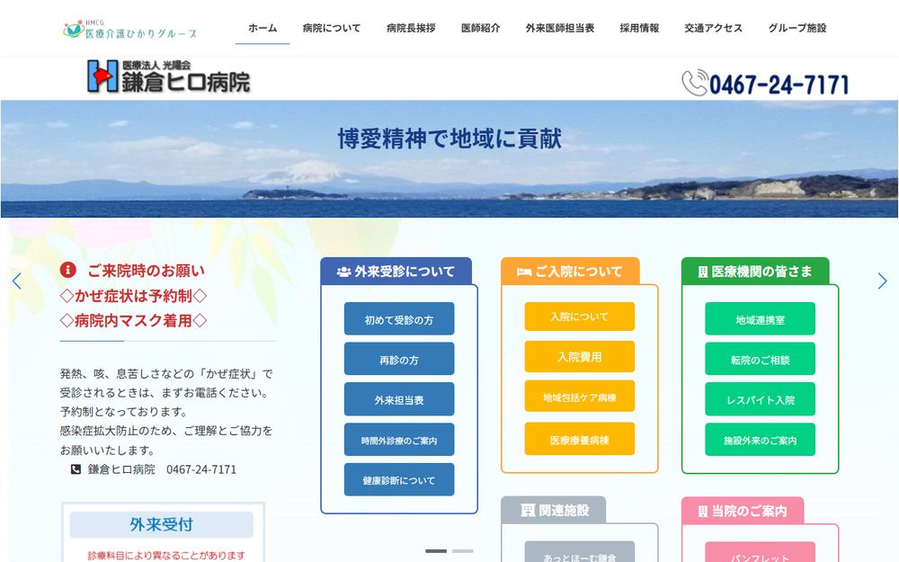The width and height of the screenshot is (899, 562).
Task: Click the bed icon on ご入院について tab
Action: pos(523,272)
